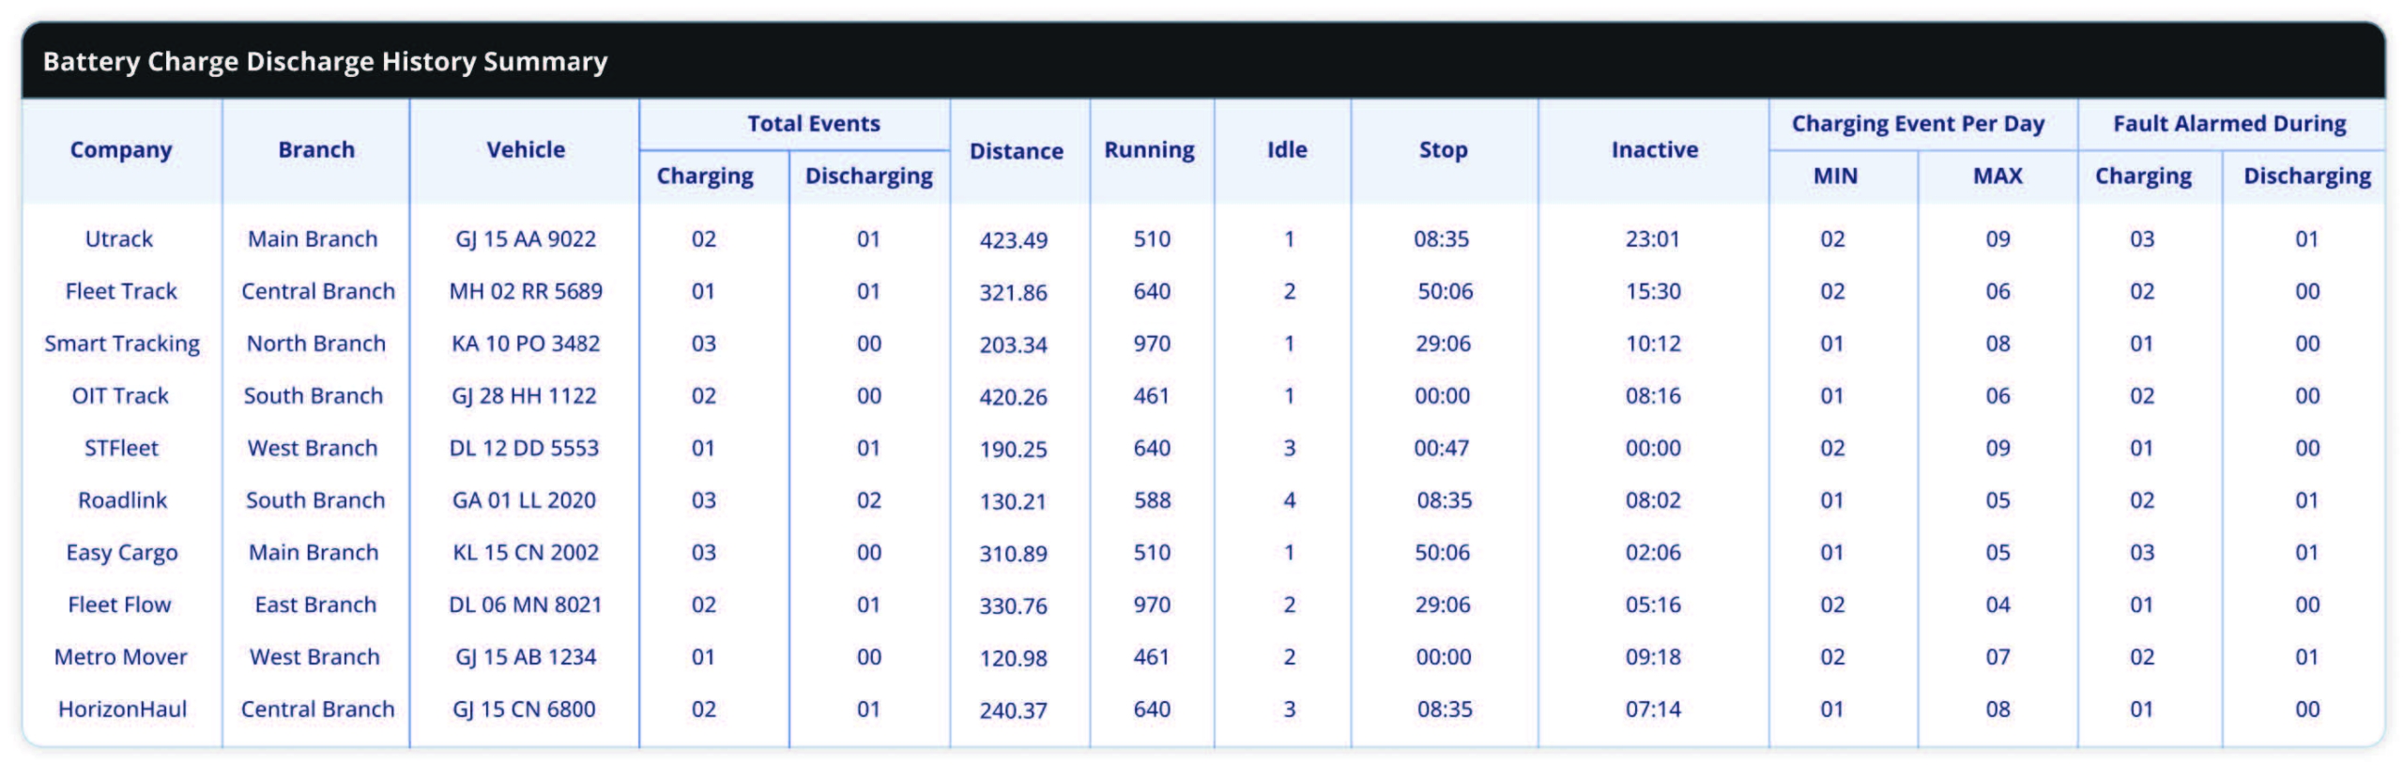Select vehicle MH 02 RR 5689
Image resolution: width=2403 pixels, height=765 pixels.
coord(526,292)
